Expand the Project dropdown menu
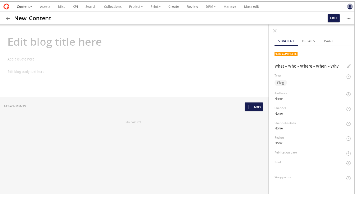The image size is (357, 197). coord(136,6)
